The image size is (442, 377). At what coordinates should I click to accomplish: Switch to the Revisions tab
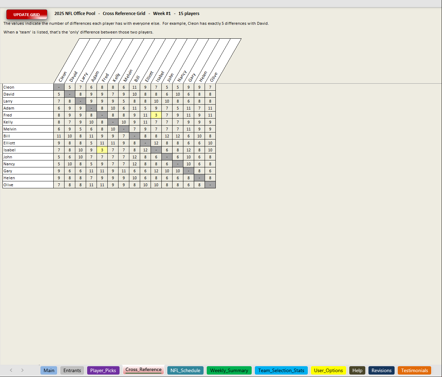click(x=381, y=370)
